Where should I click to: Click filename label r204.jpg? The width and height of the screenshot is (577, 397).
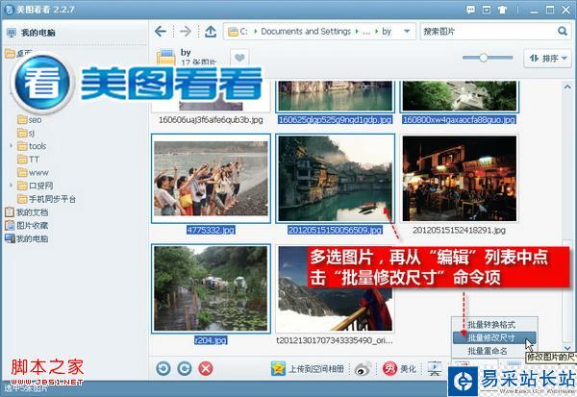(x=211, y=340)
